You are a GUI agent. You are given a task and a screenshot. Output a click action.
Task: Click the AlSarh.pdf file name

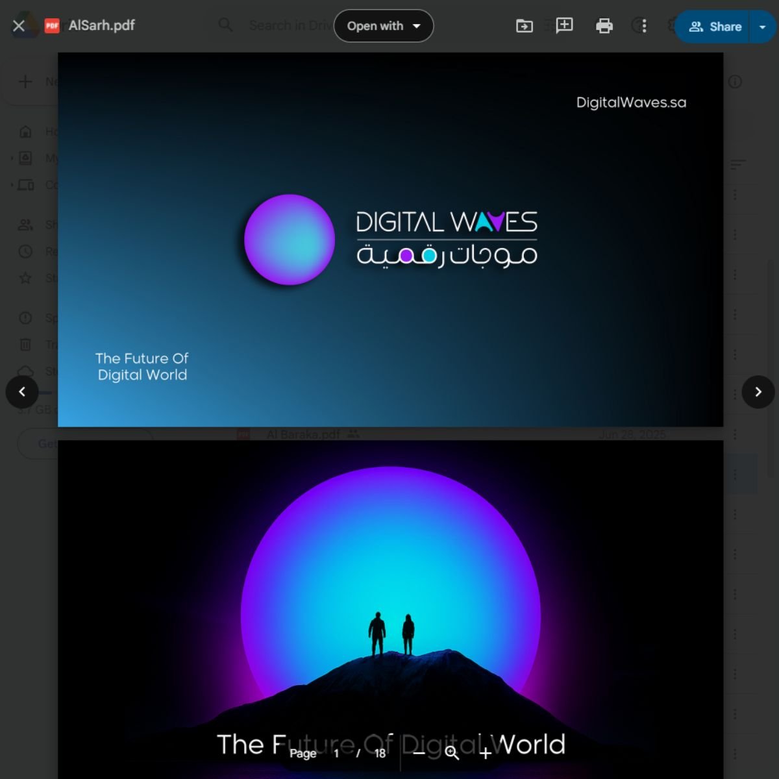click(x=102, y=25)
